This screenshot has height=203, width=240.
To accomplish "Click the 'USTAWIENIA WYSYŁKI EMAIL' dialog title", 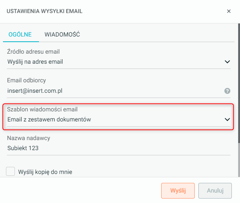I will pyautogui.click(x=45, y=11).
